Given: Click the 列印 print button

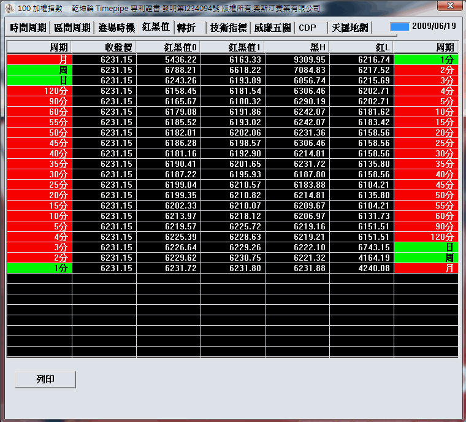Looking at the screenshot, I should pyautogui.click(x=45, y=379).
